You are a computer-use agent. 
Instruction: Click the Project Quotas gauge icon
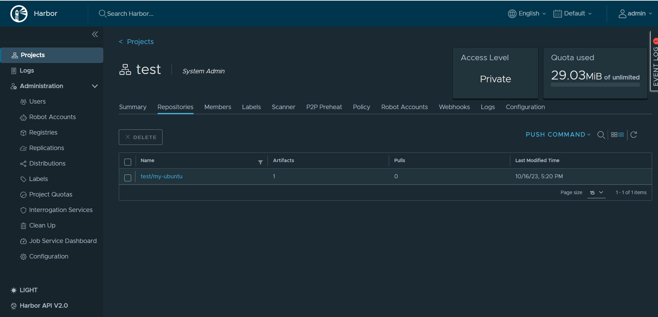pos(23,195)
